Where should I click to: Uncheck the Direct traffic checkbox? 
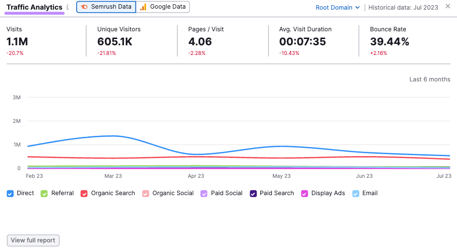click(x=10, y=193)
